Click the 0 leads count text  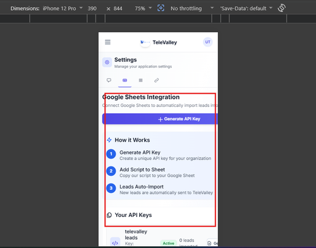click(186, 240)
